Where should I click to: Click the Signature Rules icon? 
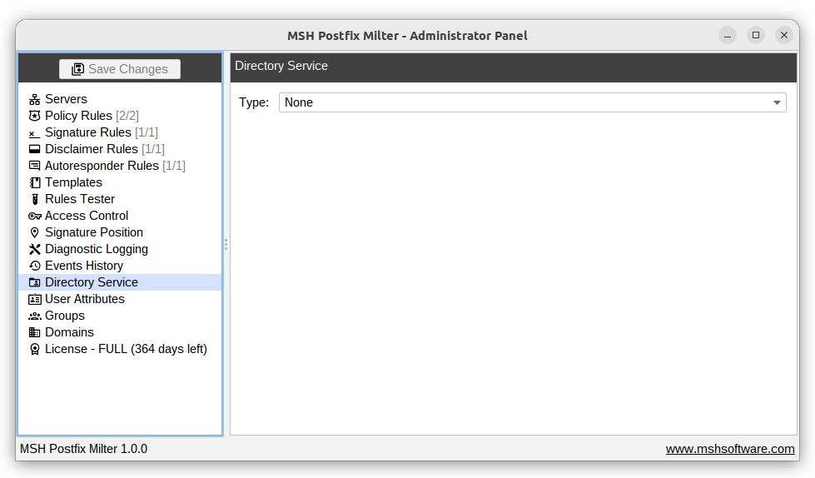(x=34, y=132)
